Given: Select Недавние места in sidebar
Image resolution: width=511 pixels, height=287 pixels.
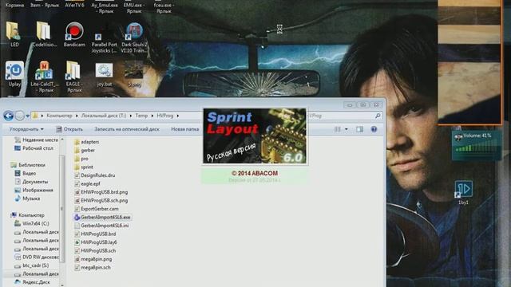Looking at the screenshot, I should pos(36,140).
